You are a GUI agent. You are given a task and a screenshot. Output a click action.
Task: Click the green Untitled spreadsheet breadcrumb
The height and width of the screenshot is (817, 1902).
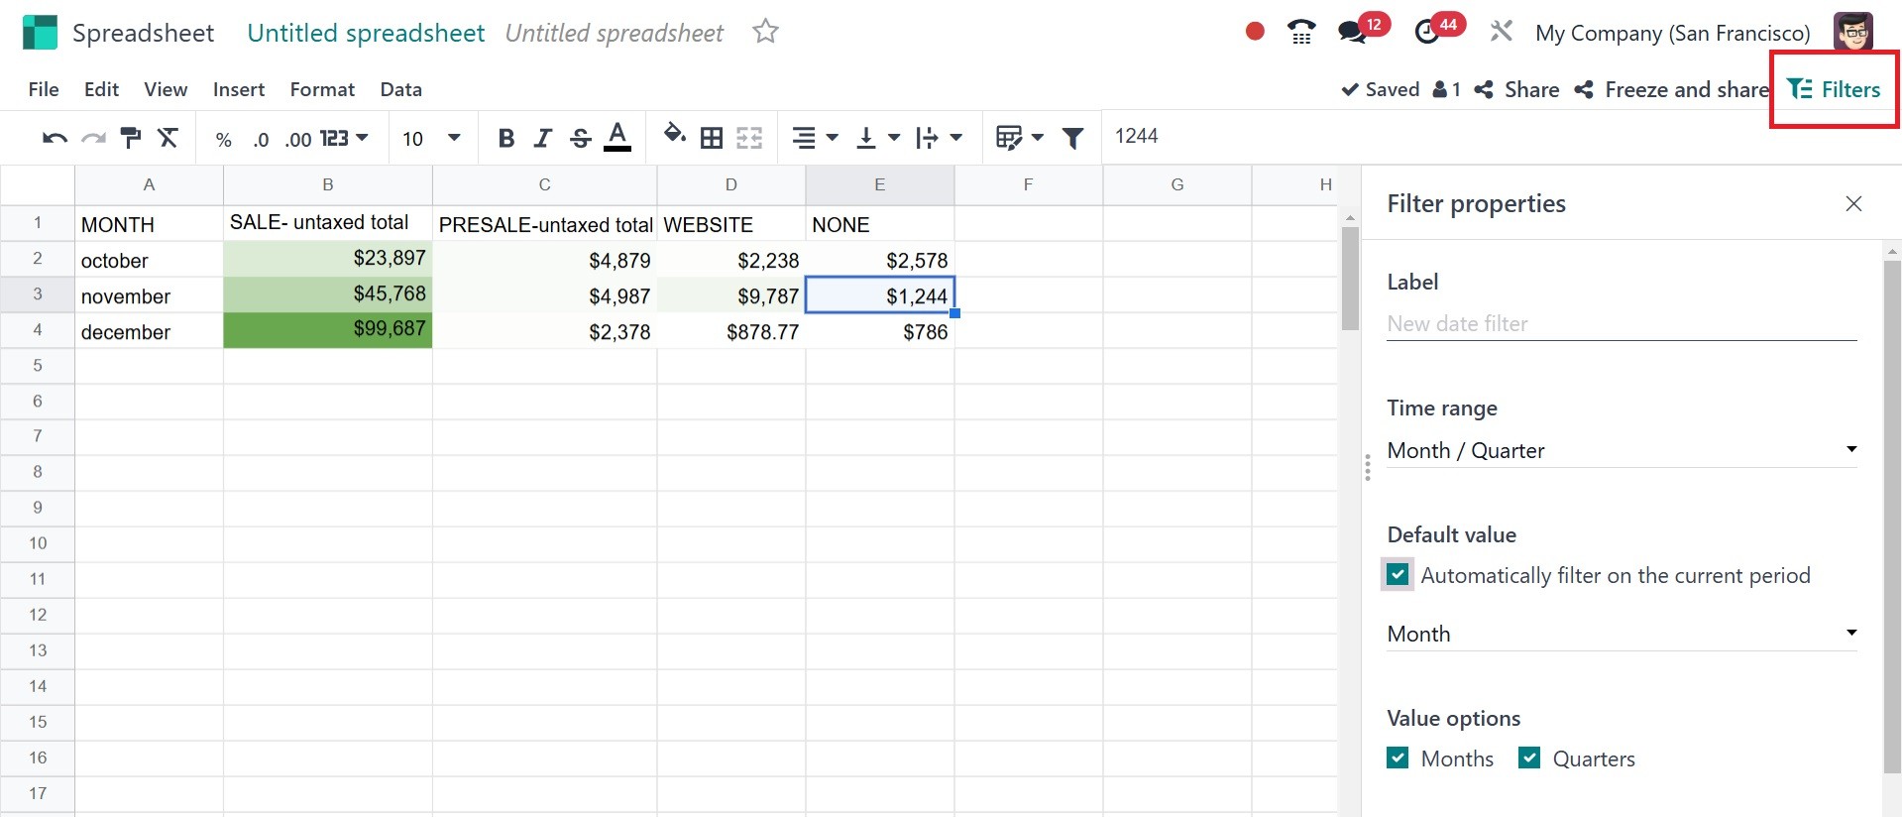[x=366, y=33]
